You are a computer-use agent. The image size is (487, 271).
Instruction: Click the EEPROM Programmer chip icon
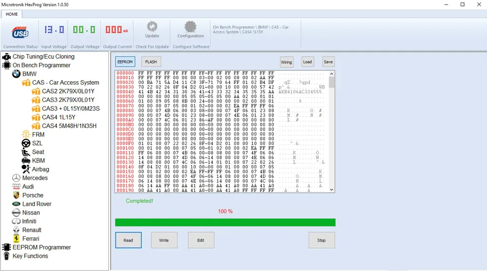(x=6, y=247)
